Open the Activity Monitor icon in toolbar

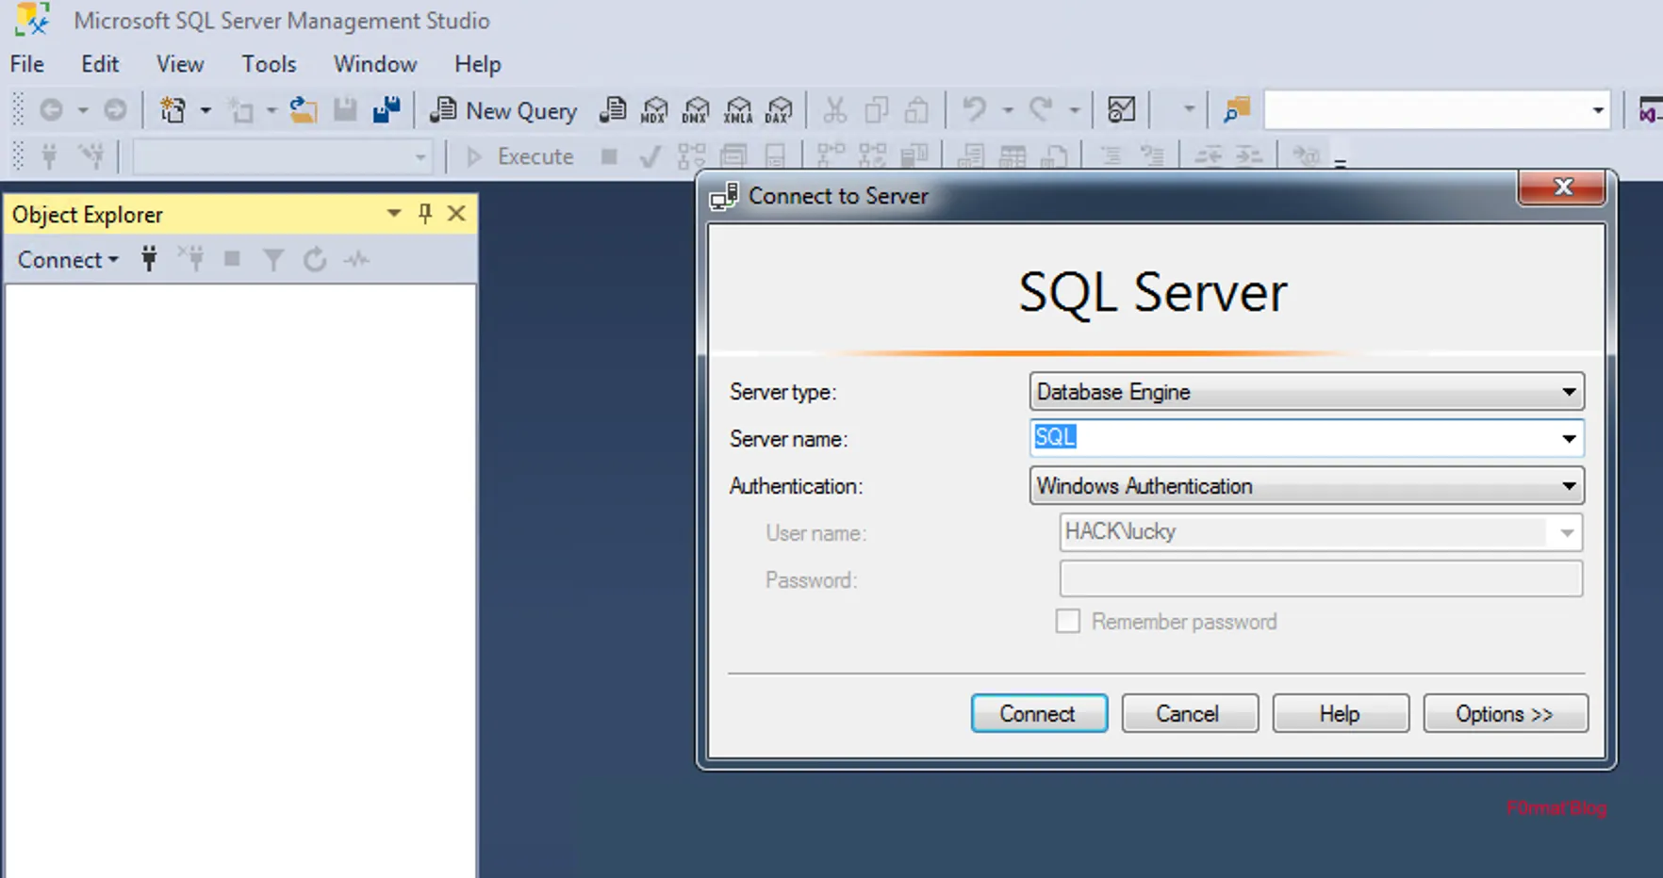(x=1121, y=110)
